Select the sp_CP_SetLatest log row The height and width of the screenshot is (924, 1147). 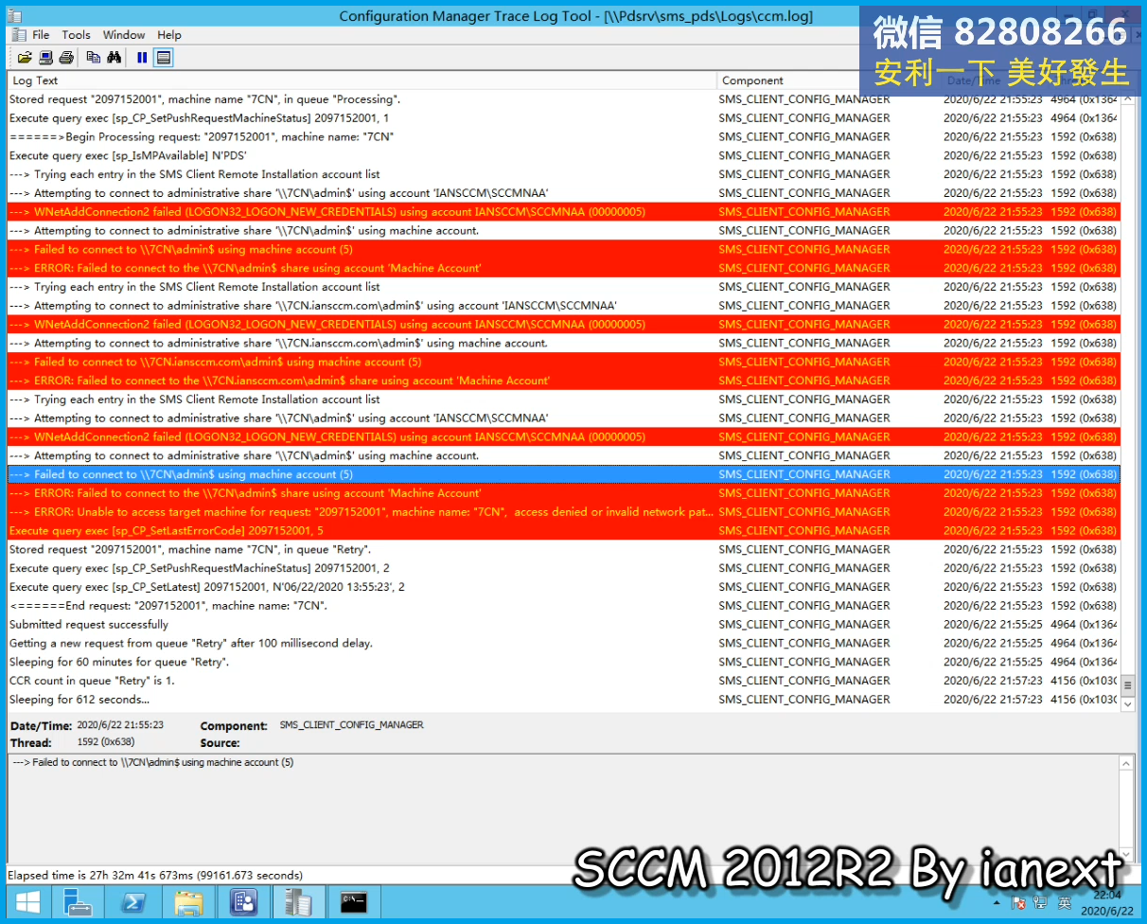click(x=563, y=587)
